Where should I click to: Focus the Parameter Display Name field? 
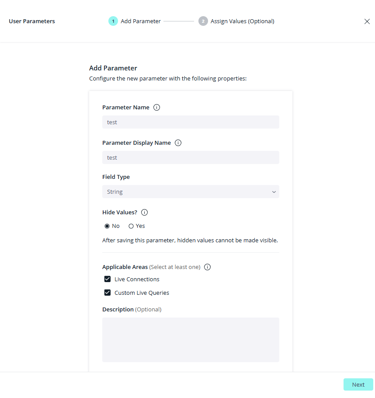[190, 157]
